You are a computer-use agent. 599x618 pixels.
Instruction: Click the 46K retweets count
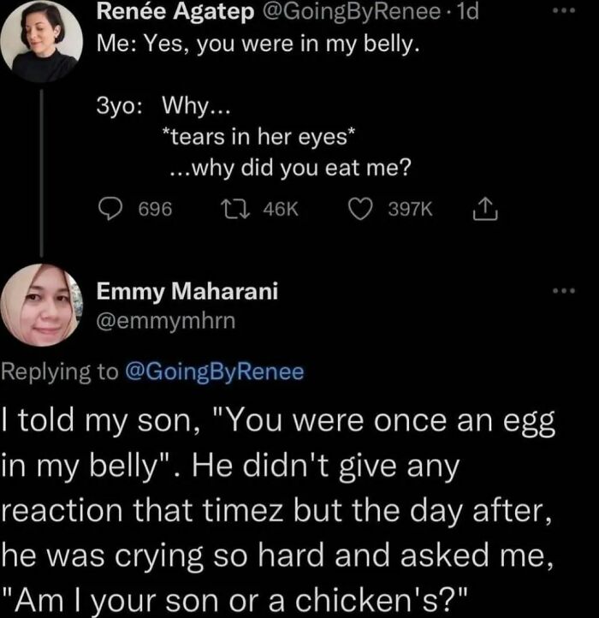278,208
